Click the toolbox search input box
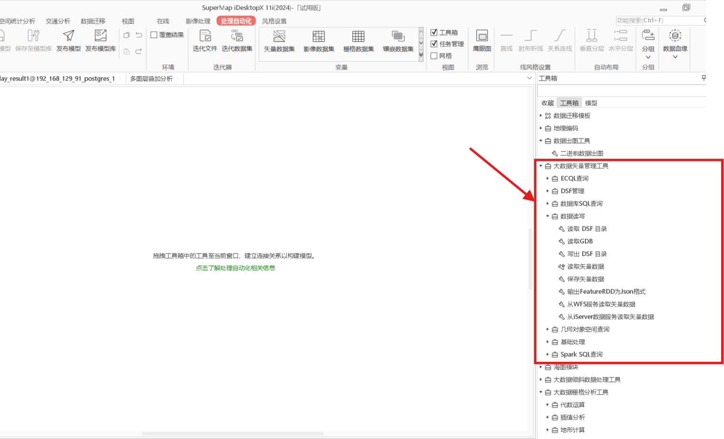The height and width of the screenshot is (439, 724). [621, 91]
